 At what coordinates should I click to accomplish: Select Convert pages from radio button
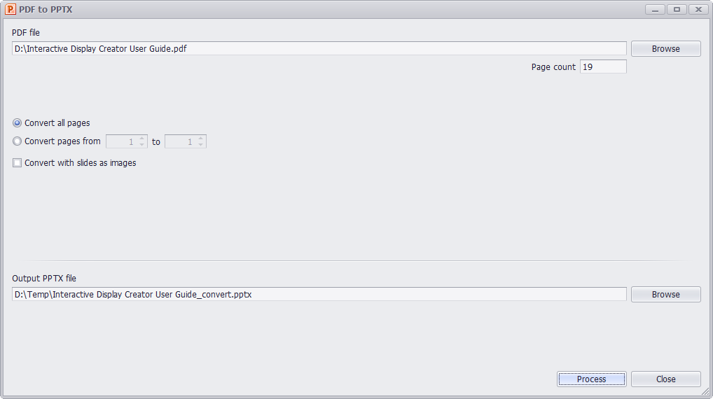(17, 141)
